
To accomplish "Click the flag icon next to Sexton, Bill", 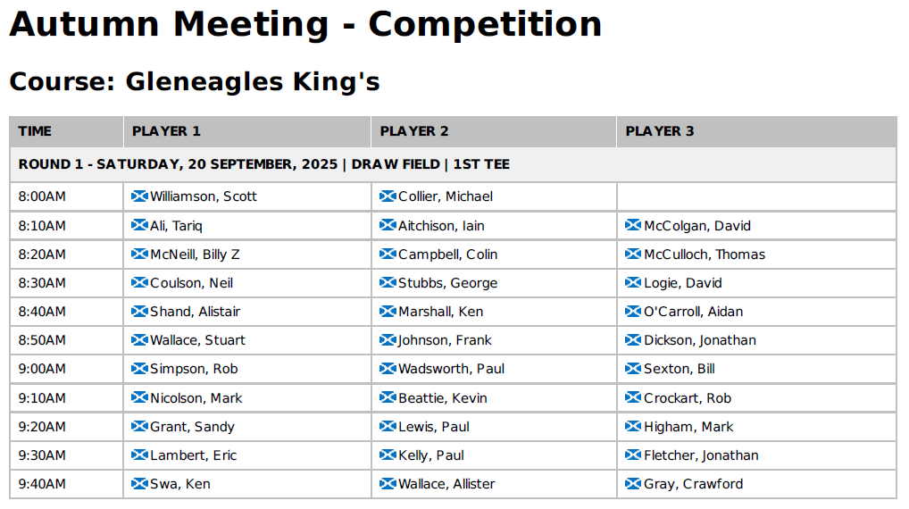I will 633,369.
